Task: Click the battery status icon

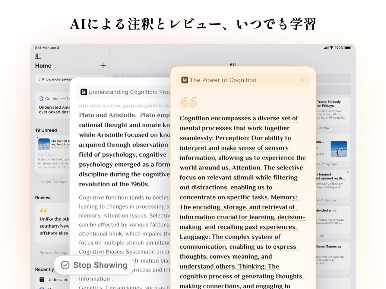Action: point(348,48)
